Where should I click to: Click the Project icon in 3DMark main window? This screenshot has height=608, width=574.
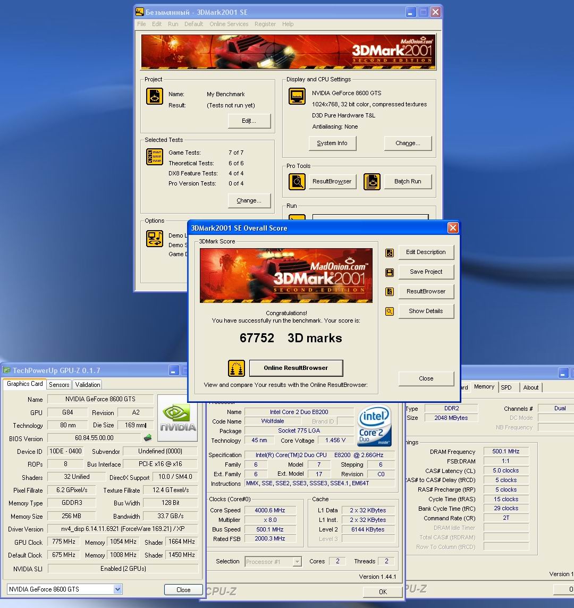tap(154, 97)
